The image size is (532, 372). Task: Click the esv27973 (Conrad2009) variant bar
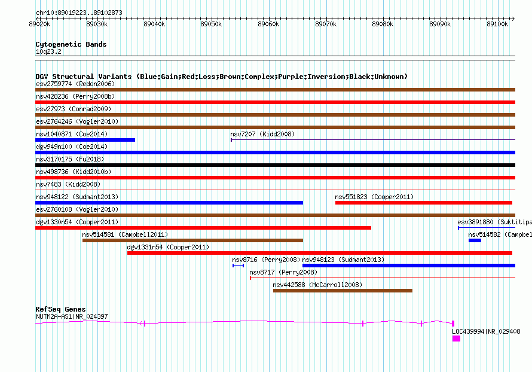click(275, 115)
